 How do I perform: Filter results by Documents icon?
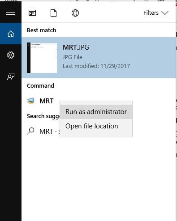pyautogui.click(x=53, y=13)
